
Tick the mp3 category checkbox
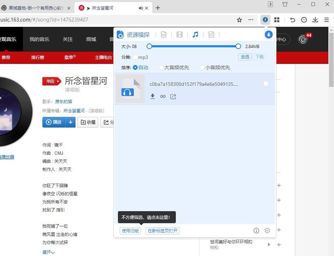click(x=135, y=57)
